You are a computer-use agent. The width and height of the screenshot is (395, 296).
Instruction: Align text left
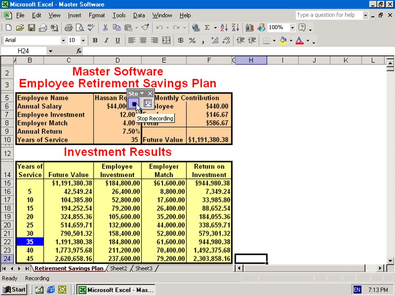pos(132,40)
